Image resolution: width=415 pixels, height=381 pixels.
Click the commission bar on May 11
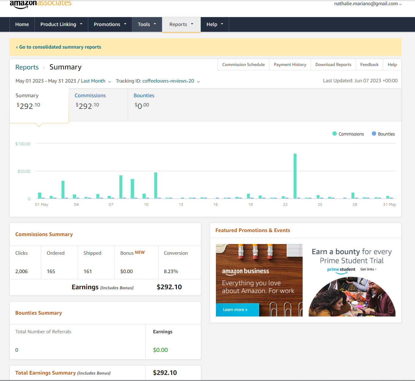(156, 186)
